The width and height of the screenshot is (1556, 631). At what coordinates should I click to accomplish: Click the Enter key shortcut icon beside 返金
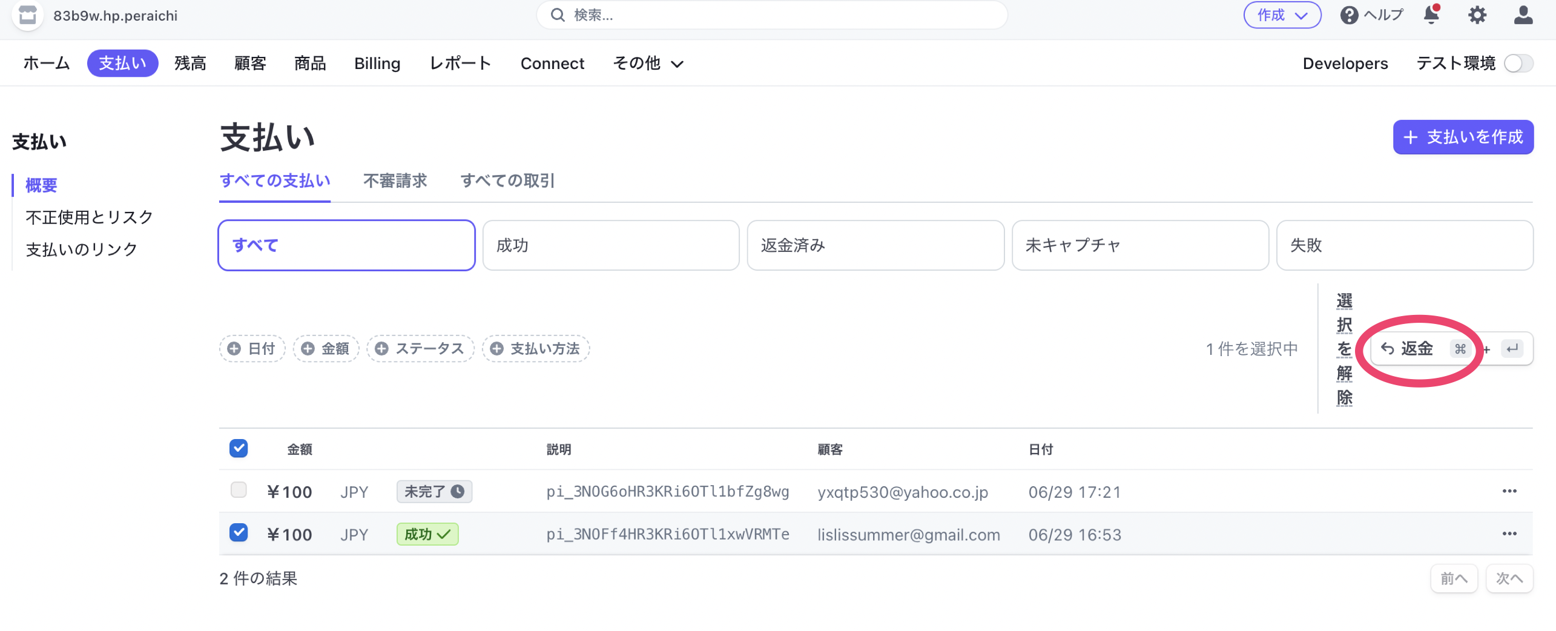pyautogui.click(x=1512, y=349)
